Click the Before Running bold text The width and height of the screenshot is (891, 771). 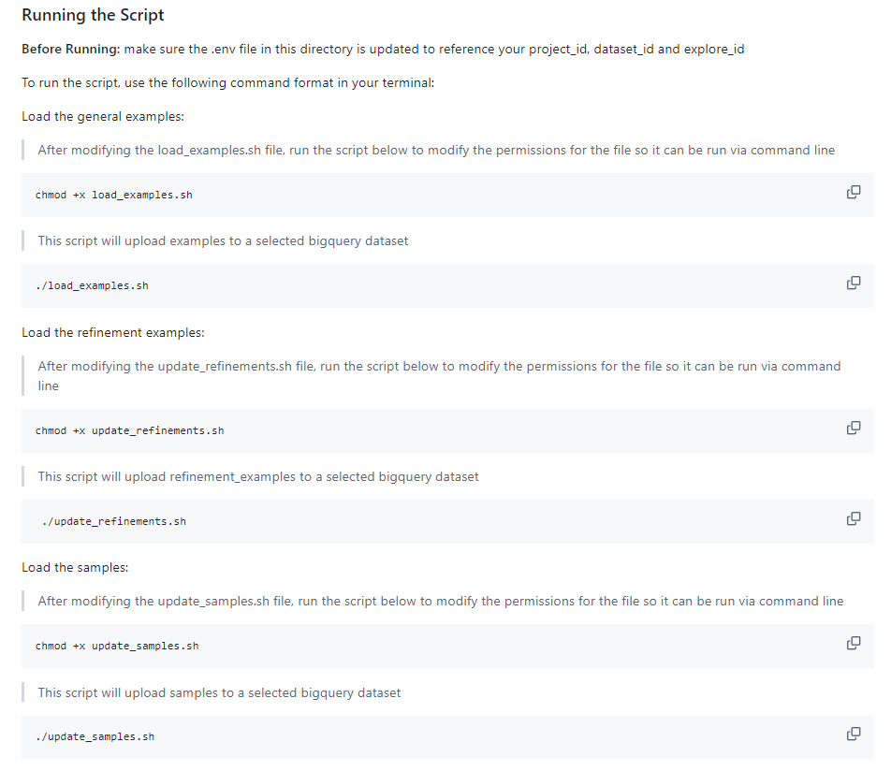coord(71,50)
